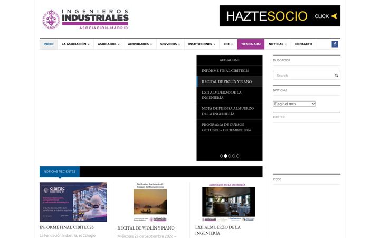Expand the La Asociación menu
The image size is (380, 238).
(x=75, y=44)
